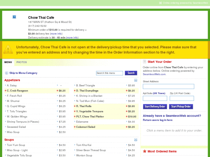Viewport: 210px width, 157px height.
Task: Focus the Search this menu field
Action: [109, 73]
